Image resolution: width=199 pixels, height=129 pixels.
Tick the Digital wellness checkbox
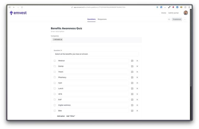[55, 105]
